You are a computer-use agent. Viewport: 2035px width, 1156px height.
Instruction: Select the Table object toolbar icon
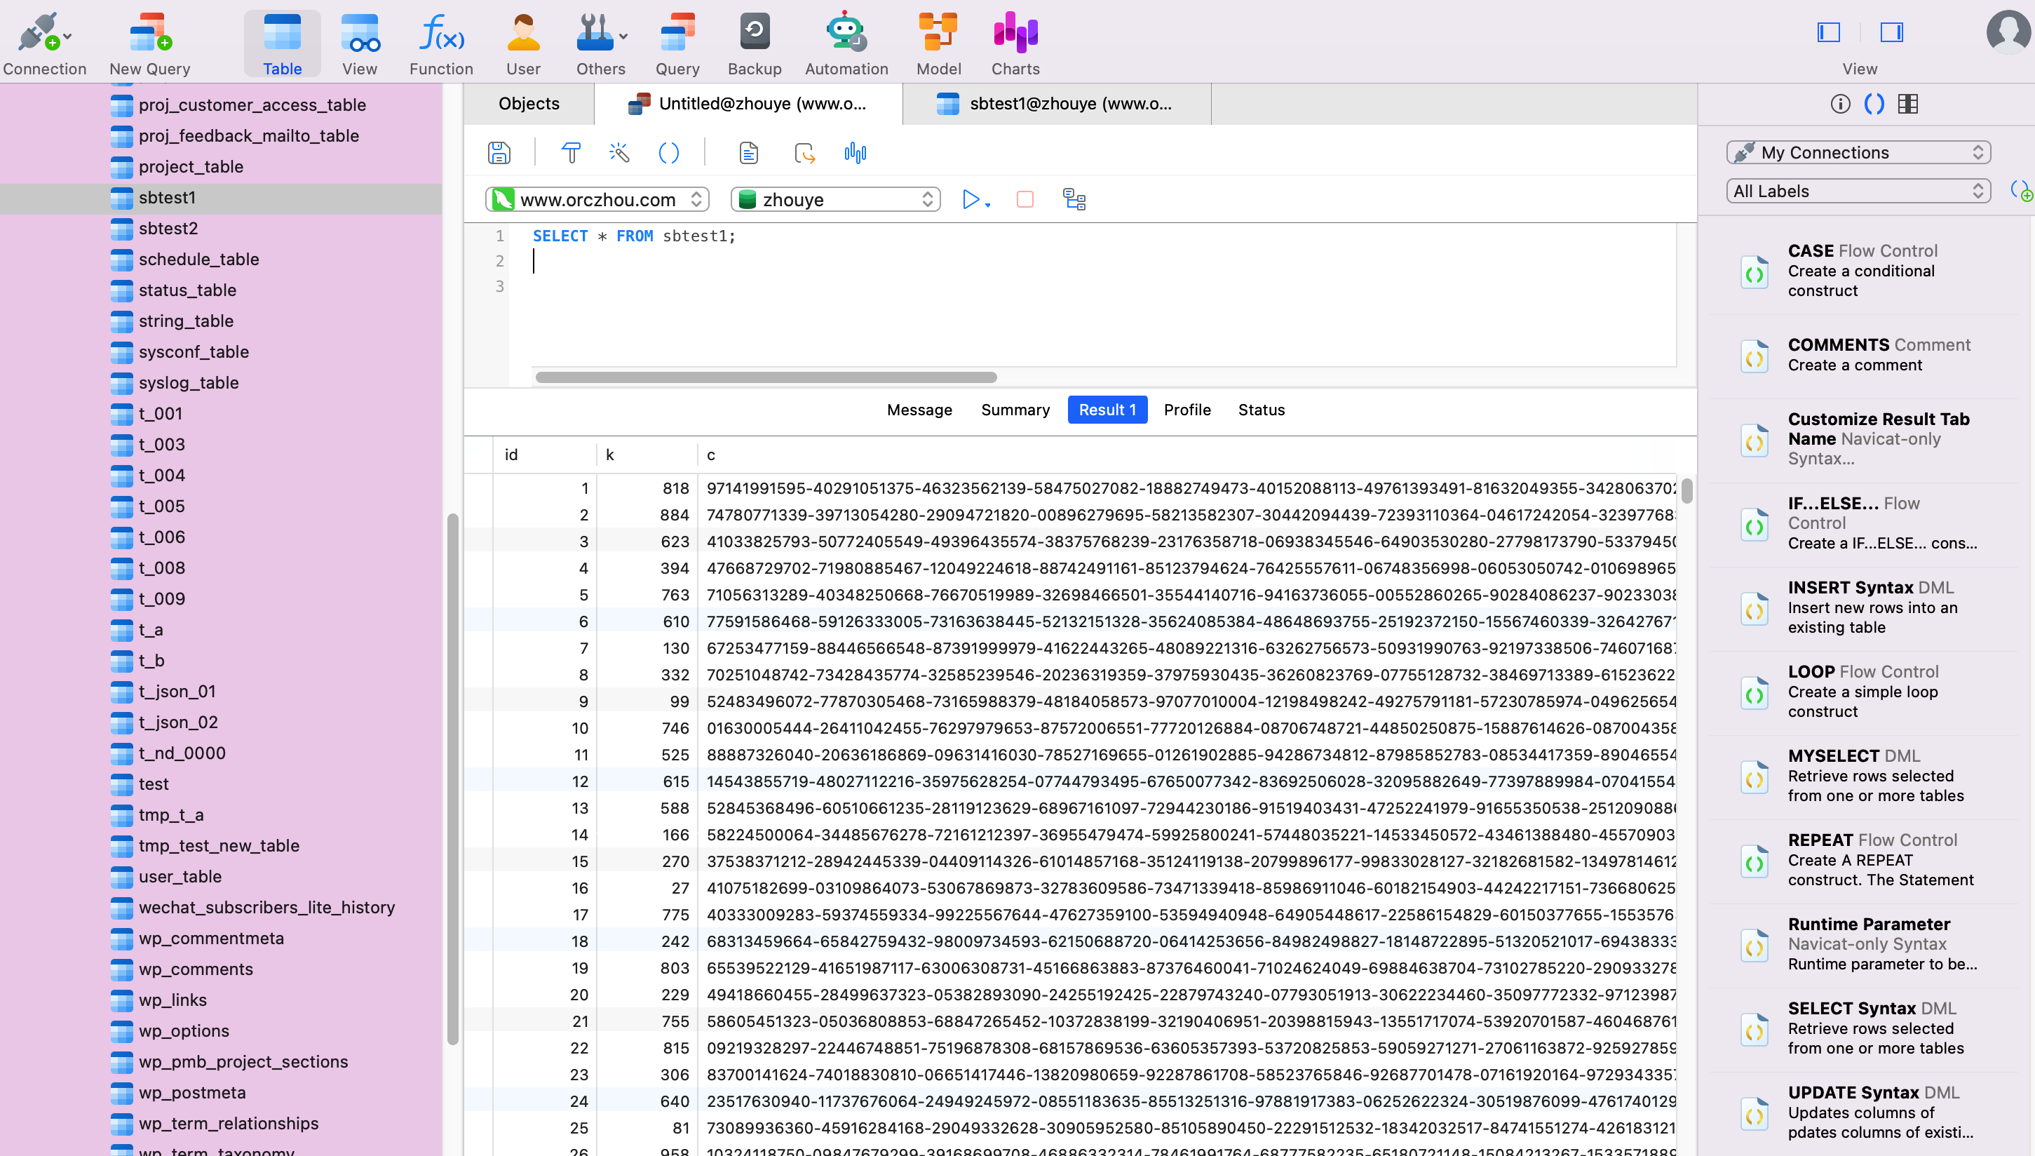click(282, 43)
